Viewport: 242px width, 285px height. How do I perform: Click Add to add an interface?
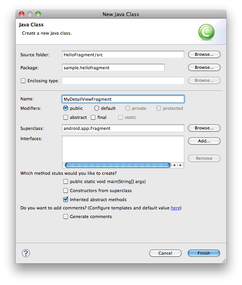204,141
